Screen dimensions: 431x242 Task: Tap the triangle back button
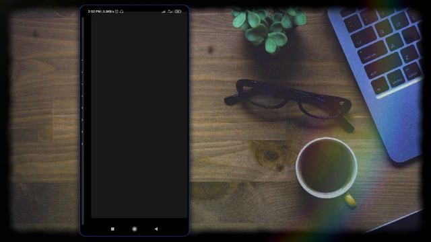156,229
